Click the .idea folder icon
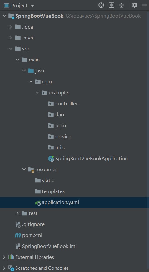149x272 pixels. coord(18,27)
